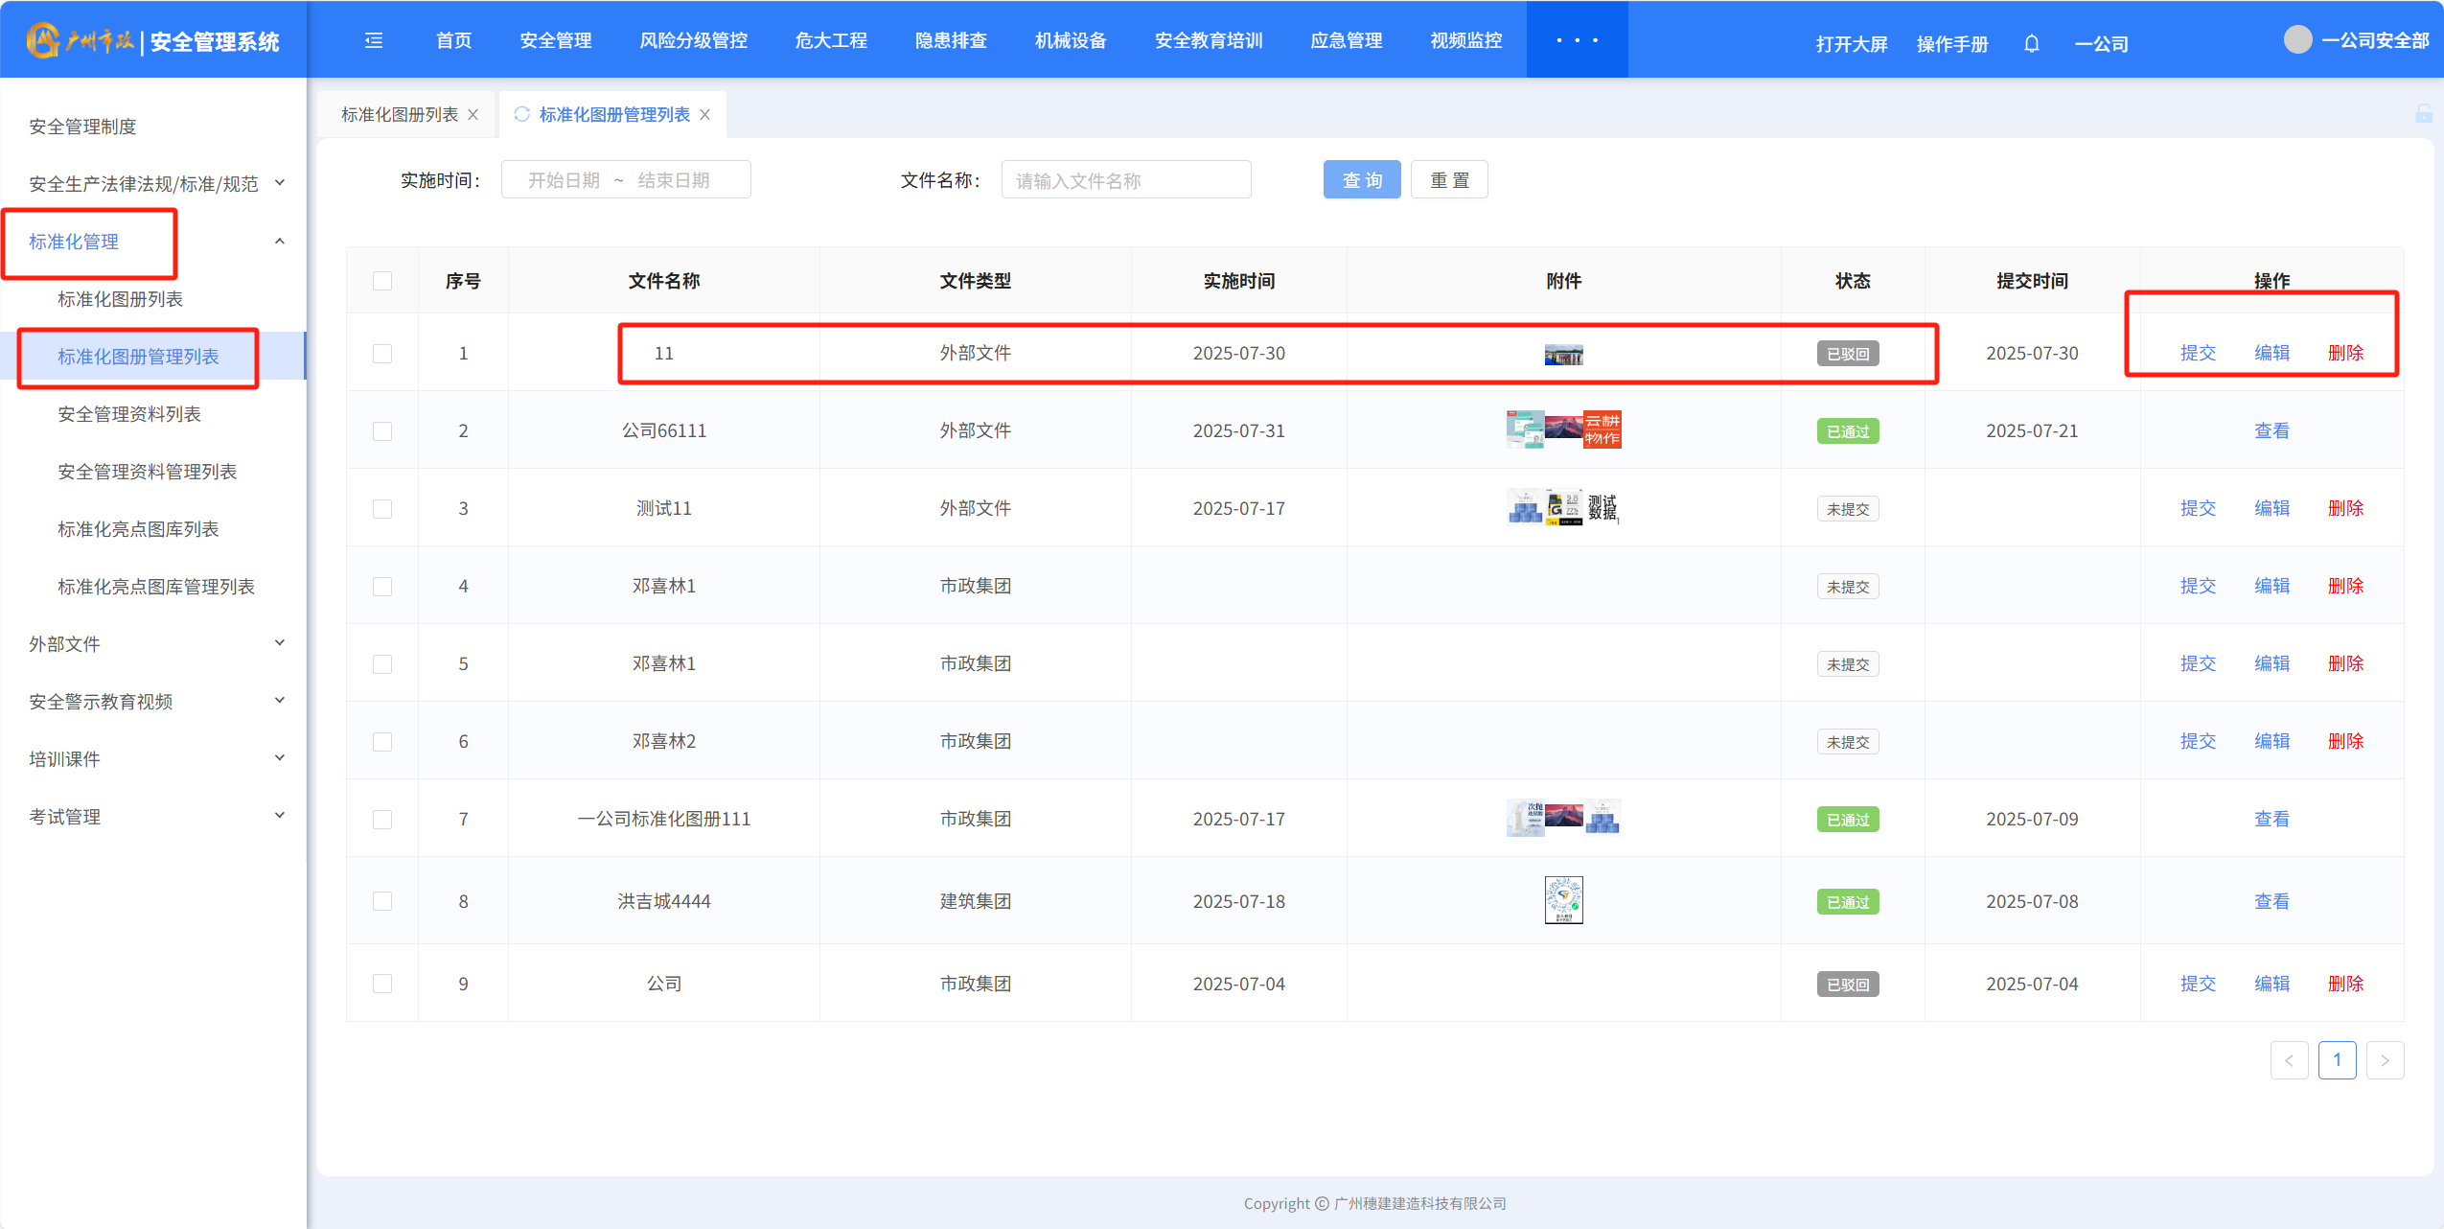Open the notification bell icon
Screen dimensions: 2444x1229
tap(2031, 44)
